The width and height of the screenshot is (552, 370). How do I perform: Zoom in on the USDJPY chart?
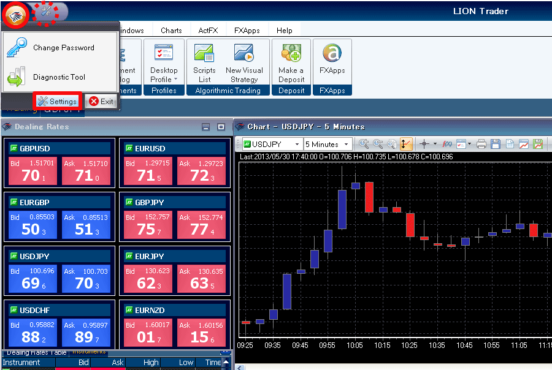point(364,144)
